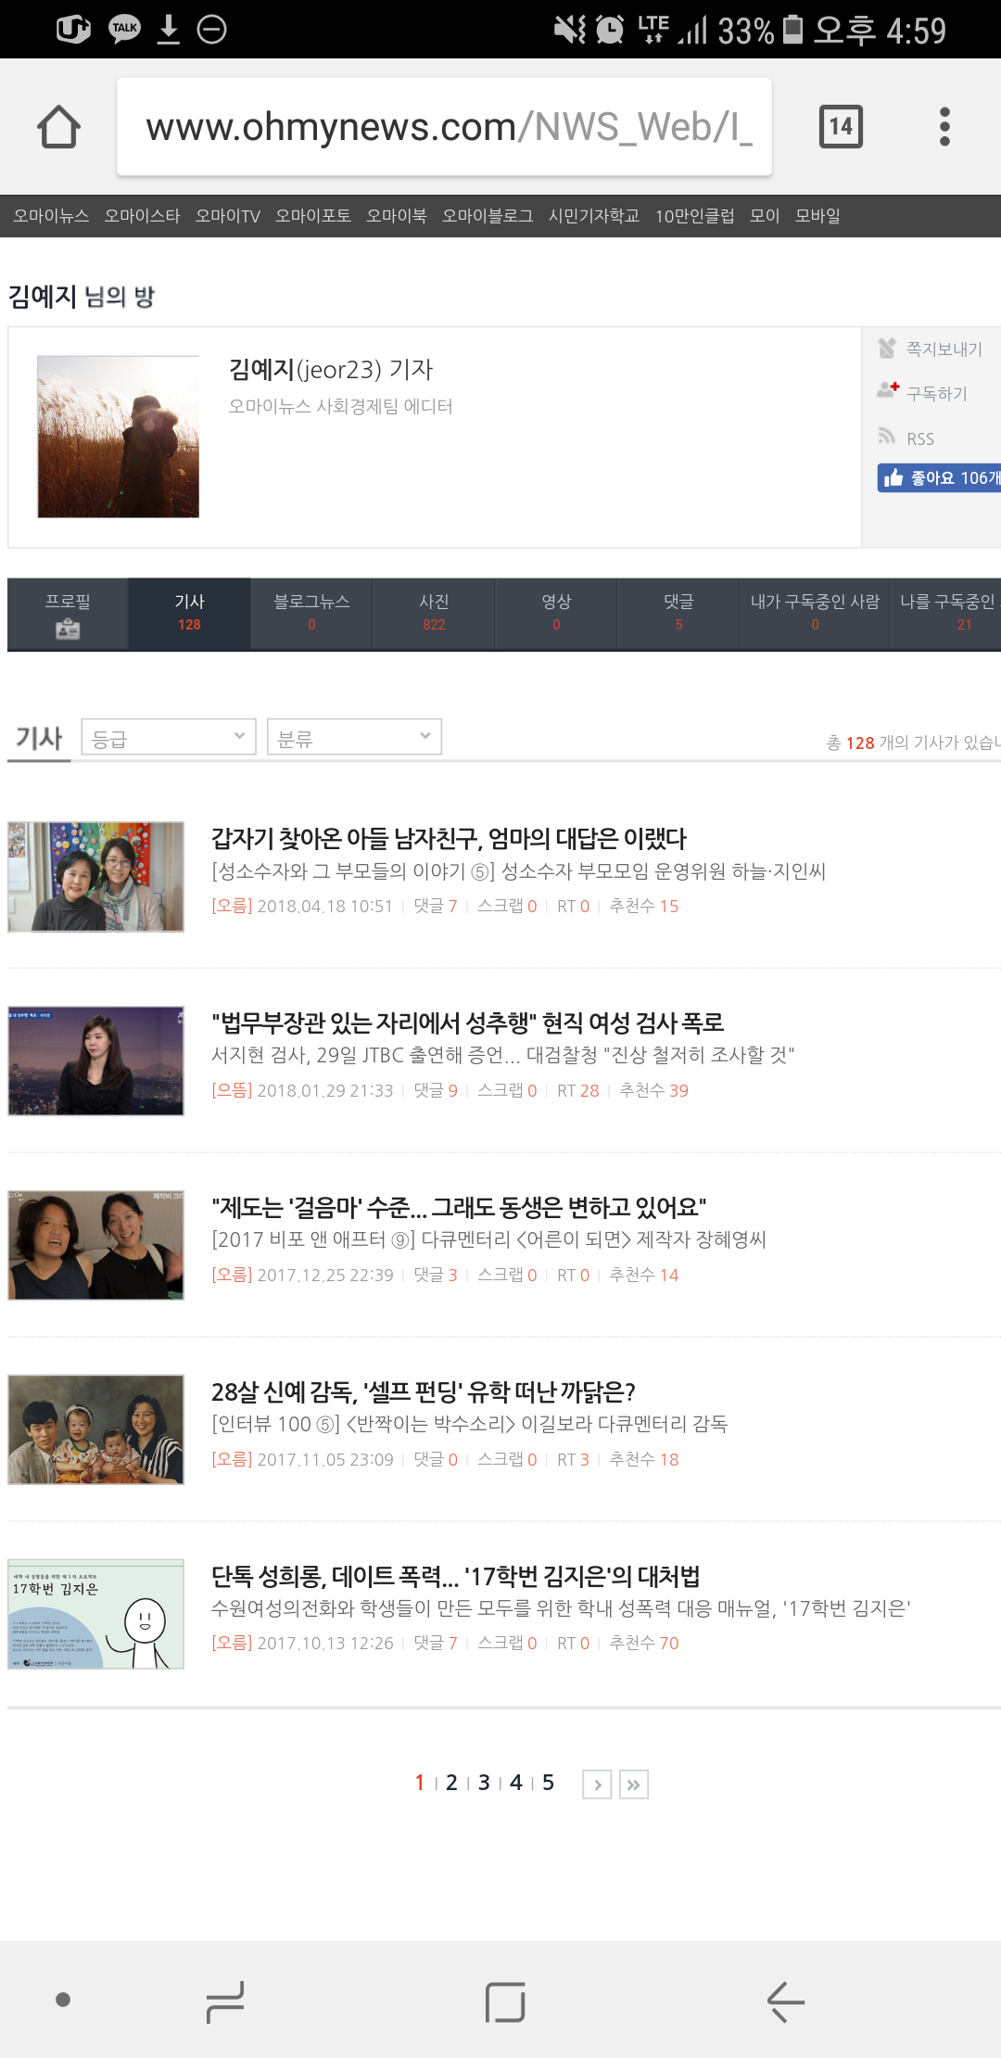Click the 쪽지보내기 message icon
This screenshot has height=2058, width=1001.
click(x=887, y=349)
